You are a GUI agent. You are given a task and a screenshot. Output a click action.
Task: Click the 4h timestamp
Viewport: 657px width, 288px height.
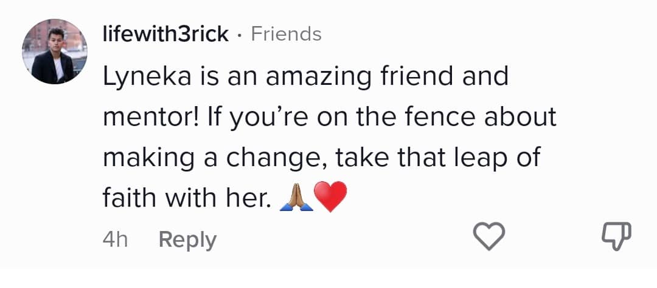coord(115,240)
